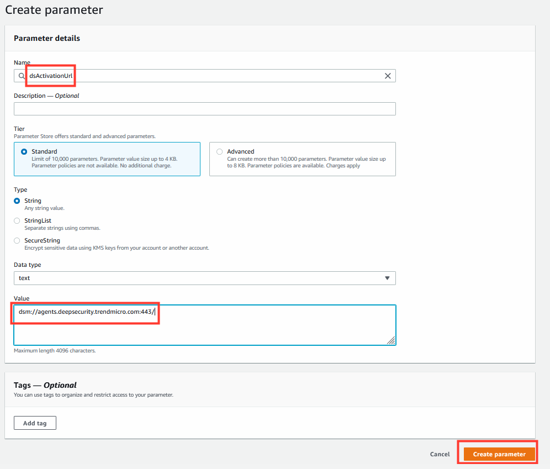550x469 pixels.
Task: Choose the StringList type option
Action: point(17,220)
